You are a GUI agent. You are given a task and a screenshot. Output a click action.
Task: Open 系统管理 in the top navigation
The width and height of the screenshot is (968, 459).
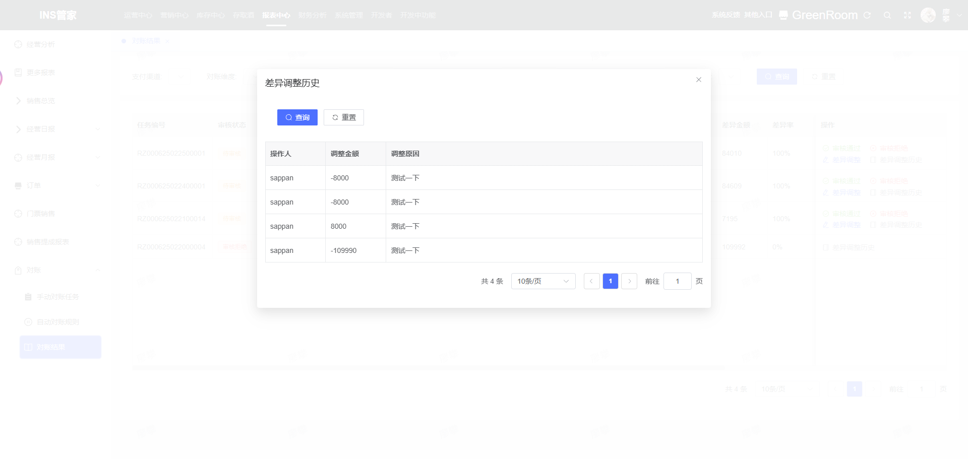(x=349, y=15)
